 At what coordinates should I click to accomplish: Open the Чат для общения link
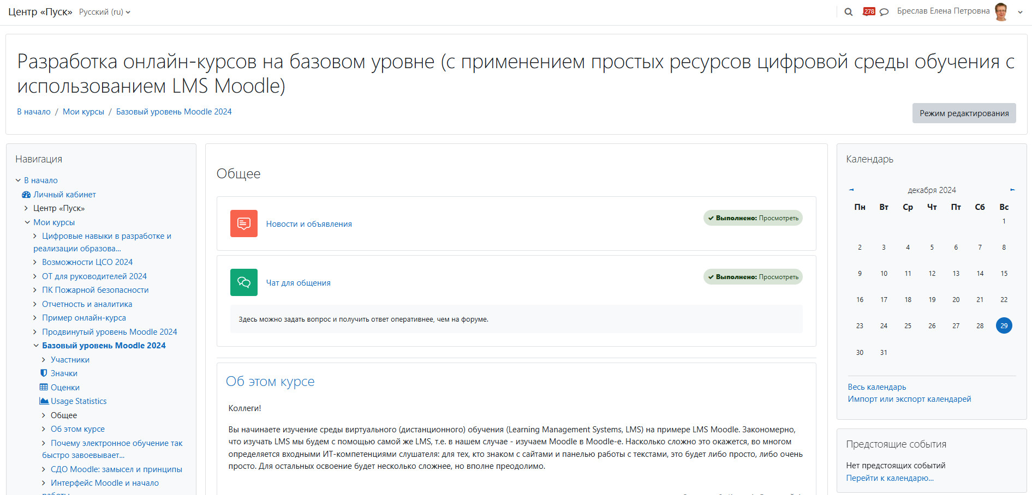(x=299, y=283)
